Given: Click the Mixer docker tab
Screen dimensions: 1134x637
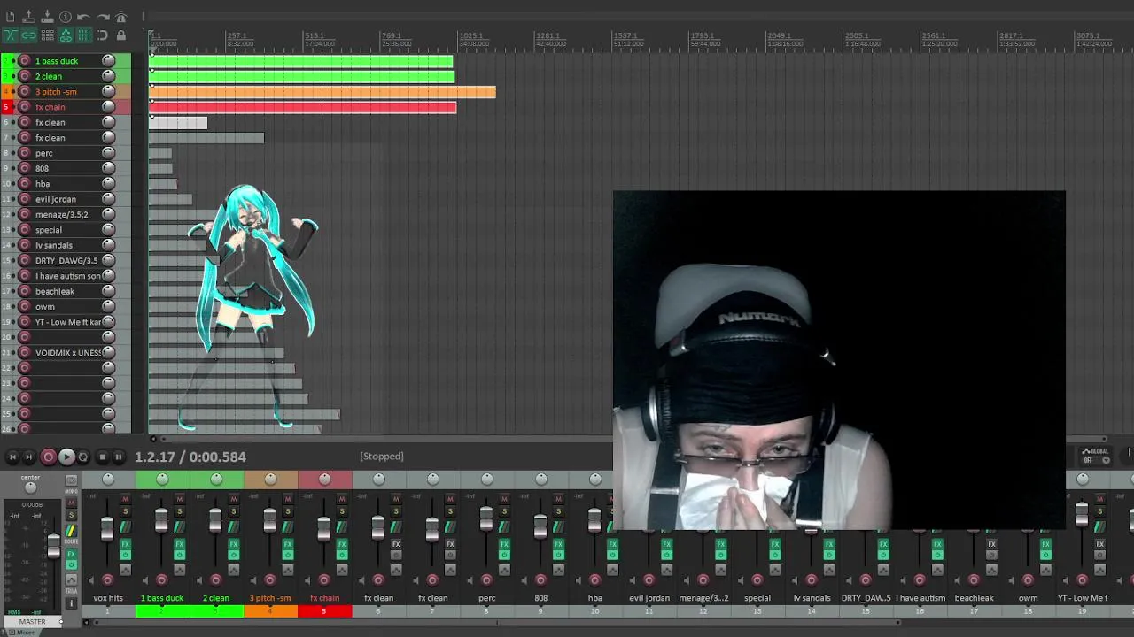Looking at the screenshot, I should tap(25, 632).
